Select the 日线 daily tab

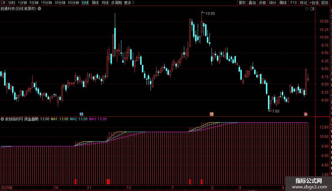coord(85,3)
